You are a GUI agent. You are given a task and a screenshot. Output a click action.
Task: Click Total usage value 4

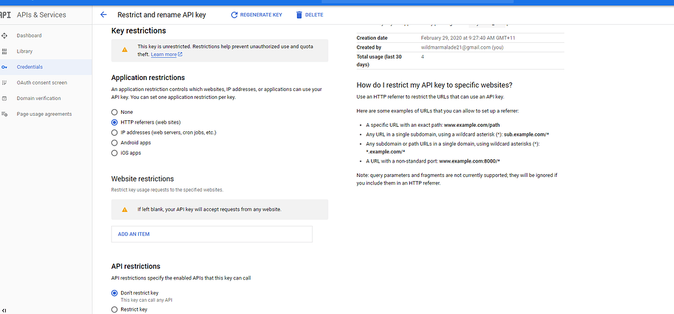pyautogui.click(x=423, y=57)
